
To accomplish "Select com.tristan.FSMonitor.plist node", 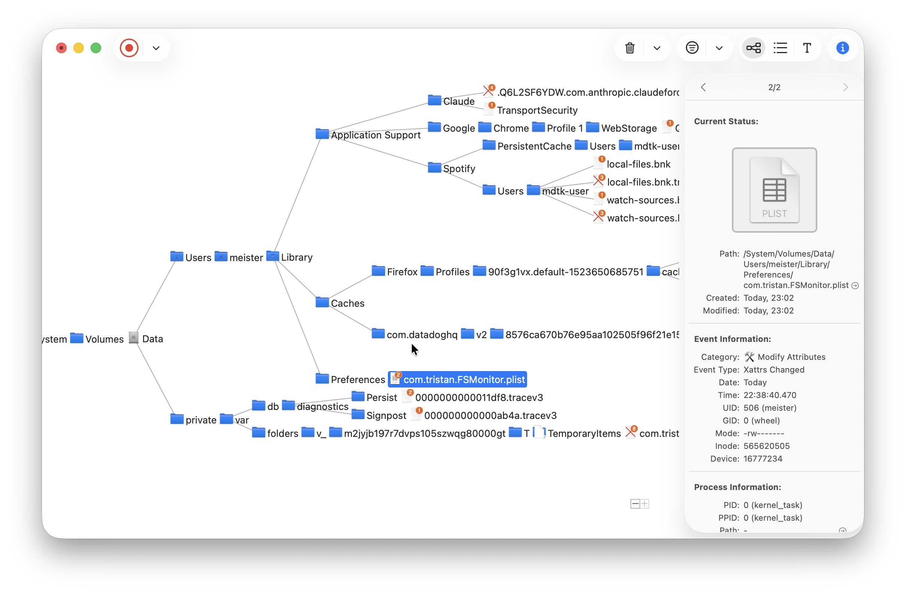I will point(457,380).
